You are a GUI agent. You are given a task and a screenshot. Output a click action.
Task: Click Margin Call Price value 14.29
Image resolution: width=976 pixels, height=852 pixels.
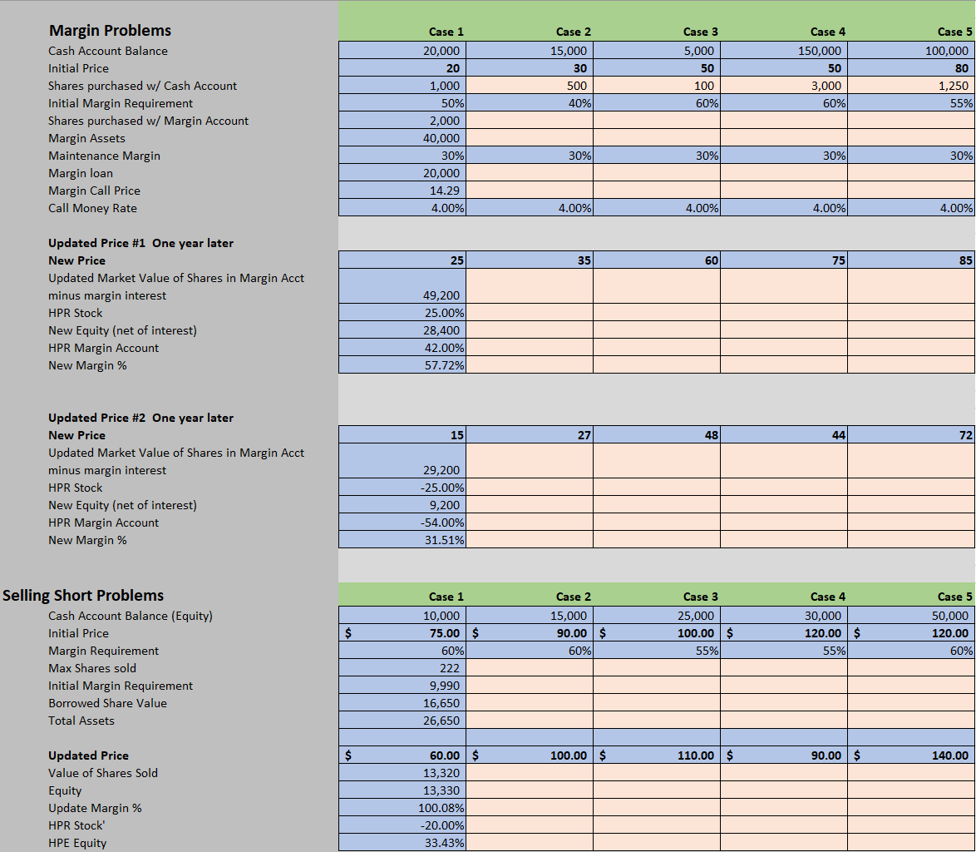pos(402,190)
